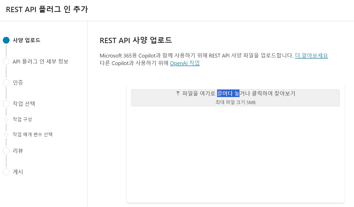The height and width of the screenshot is (207, 354).
Task: Click the upload arrow icon in drop zone
Action: tap(178, 94)
